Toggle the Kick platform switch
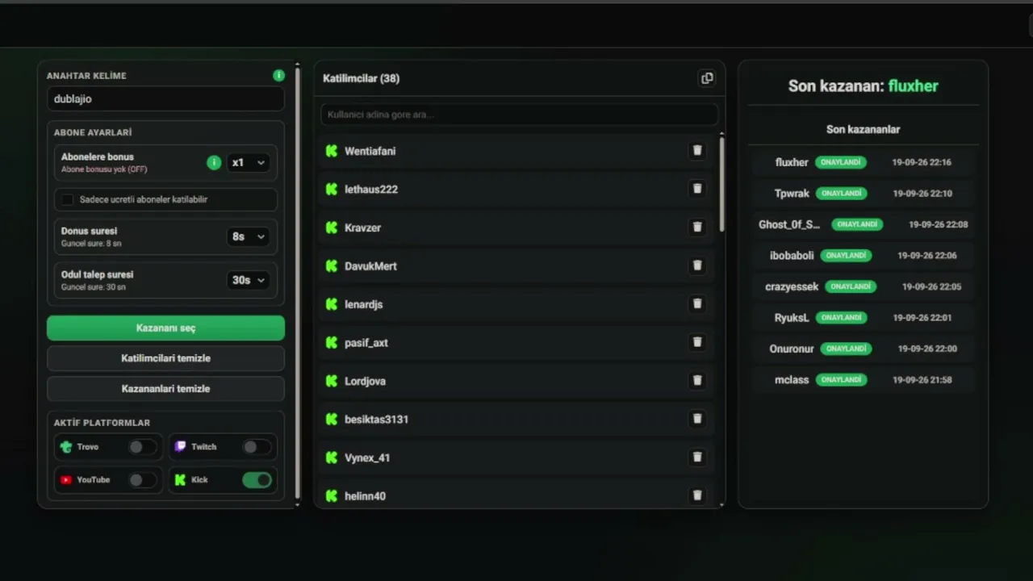1033x581 pixels. (x=257, y=480)
